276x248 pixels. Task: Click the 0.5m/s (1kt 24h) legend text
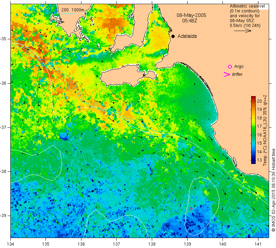coord(245,25)
